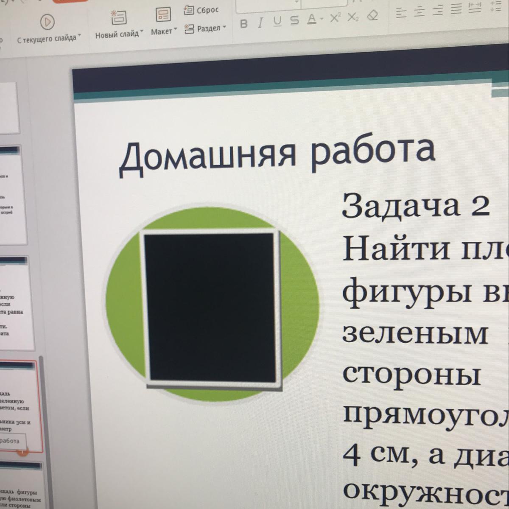Toggle underline formatting
Image resolution: width=509 pixels, height=509 pixels.
[x=277, y=21]
